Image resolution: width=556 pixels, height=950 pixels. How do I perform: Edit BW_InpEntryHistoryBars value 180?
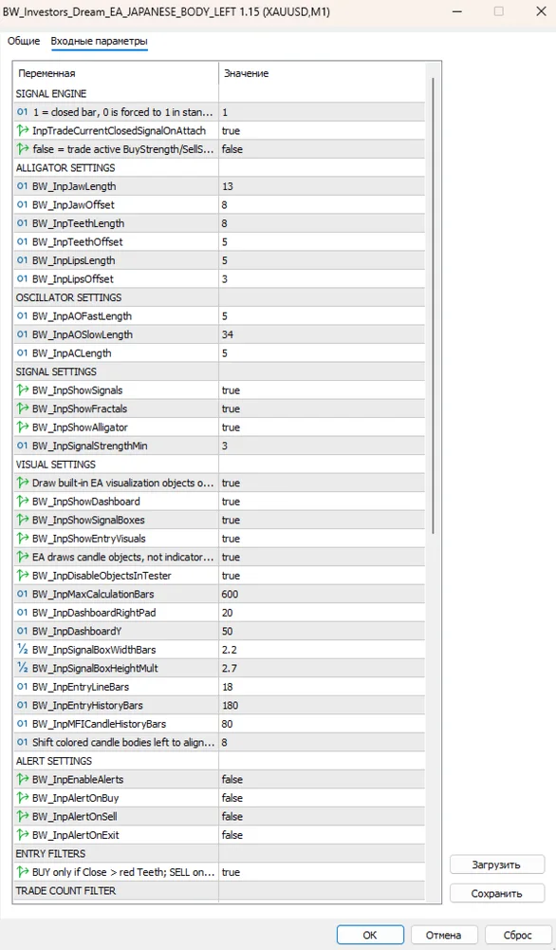[322, 705]
